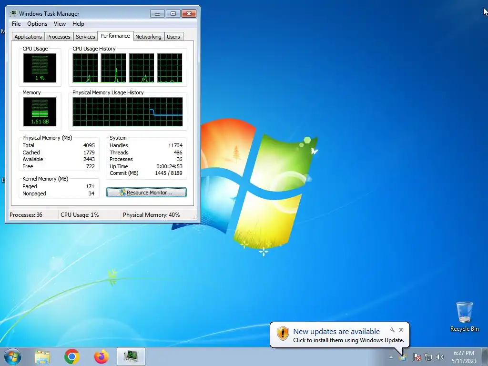Image resolution: width=488 pixels, height=366 pixels.
Task: Click the New updates are available notification
Action: (x=339, y=335)
